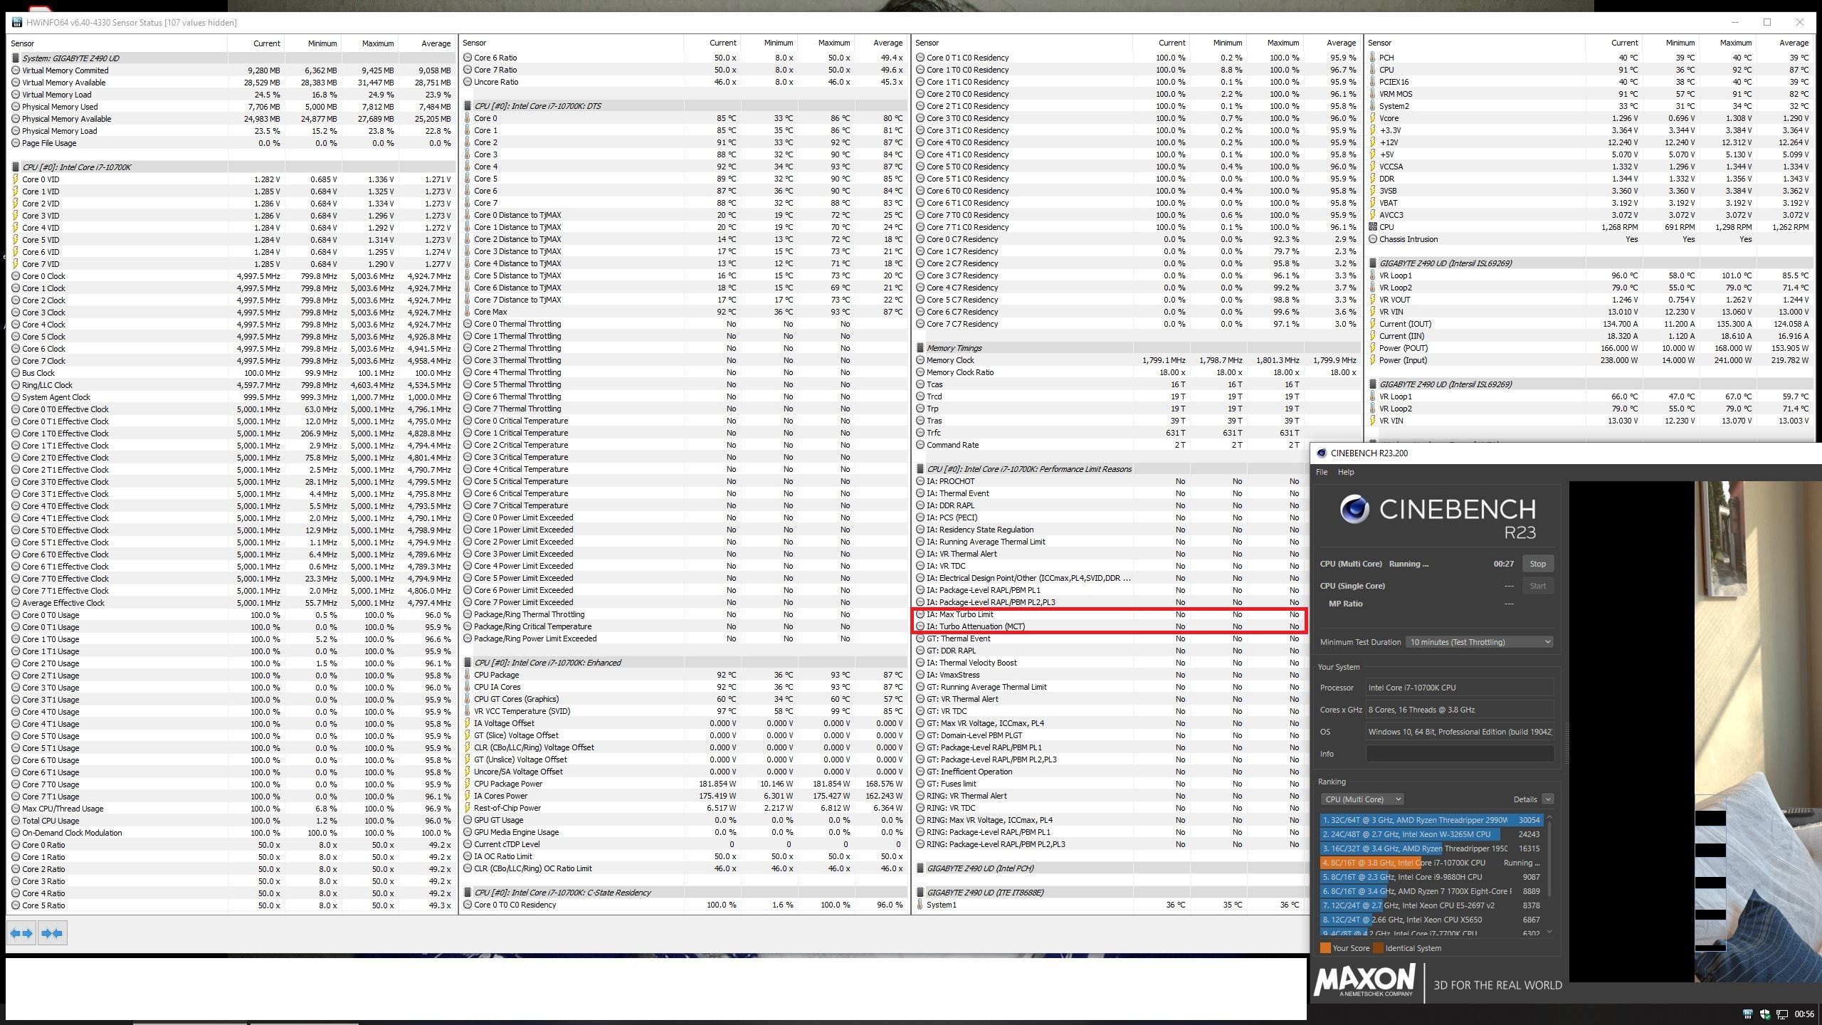1822x1025 pixels.
Task: Click the lightning icon beside CPU Package Power
Action: pyautogui.click(x=468, y=784)
